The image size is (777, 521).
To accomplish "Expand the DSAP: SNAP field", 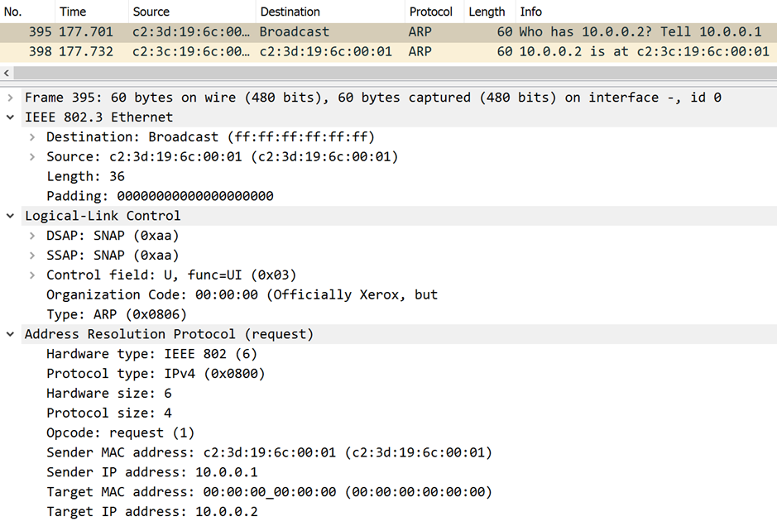I will (x=32, y=236).
